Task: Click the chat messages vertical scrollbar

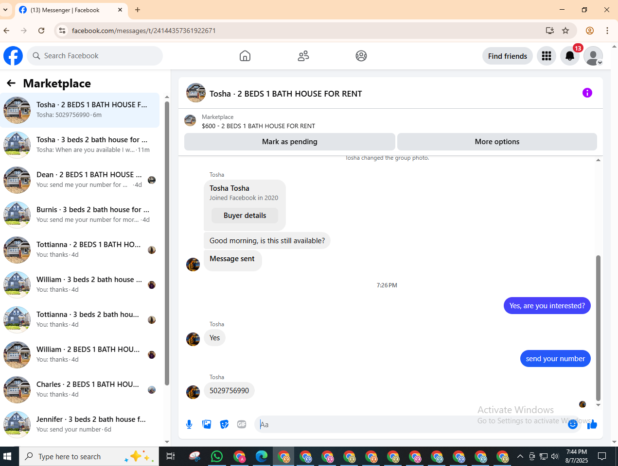Action: pyautogui.click(x=598, y=328)
